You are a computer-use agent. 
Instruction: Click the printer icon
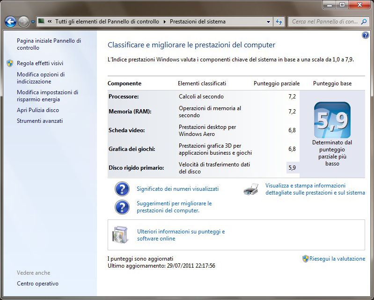251,189
